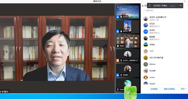This screenshot has width=188, height=99.
Task: Click the reply arrow icon in the speaking bar
Action: (x=181, y=6)
